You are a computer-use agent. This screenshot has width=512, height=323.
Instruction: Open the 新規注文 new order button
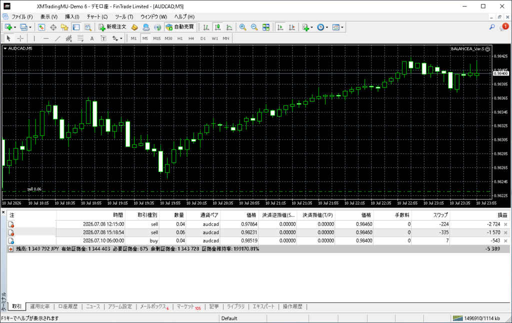[112, 27]
